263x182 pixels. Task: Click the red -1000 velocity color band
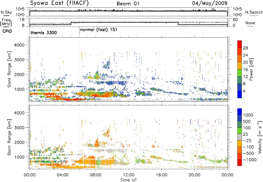[240, 163]
